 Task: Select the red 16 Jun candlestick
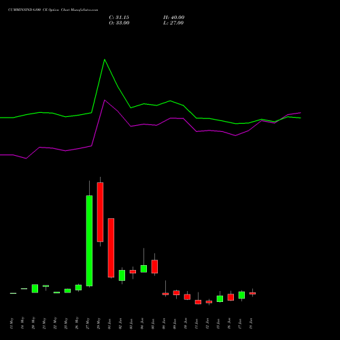pyautogui.click(x=231, y=297)
